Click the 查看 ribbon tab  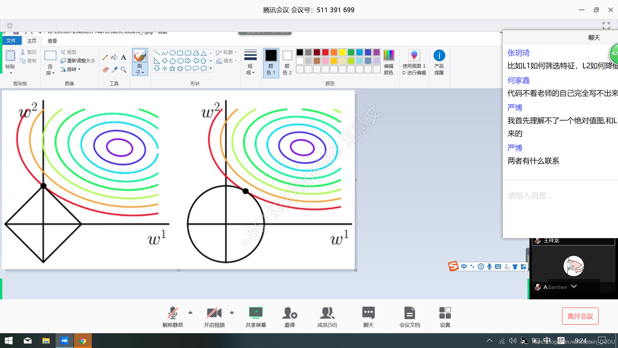(x=51, y=40)
